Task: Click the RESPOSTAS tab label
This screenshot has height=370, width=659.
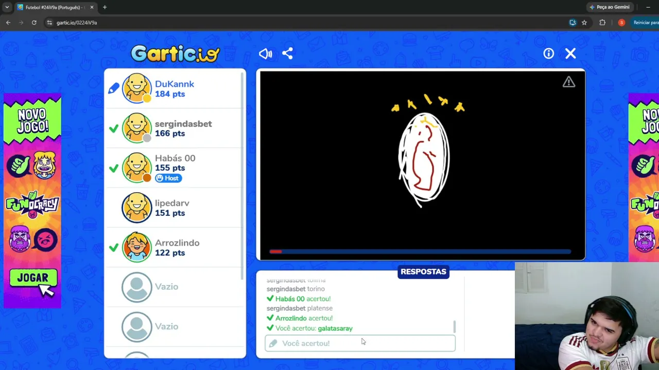Action: pyautogui.click(x=423, y=272)
